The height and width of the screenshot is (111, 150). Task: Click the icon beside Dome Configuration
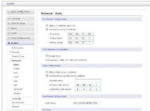pyautogui.click(x=9, y=38)
